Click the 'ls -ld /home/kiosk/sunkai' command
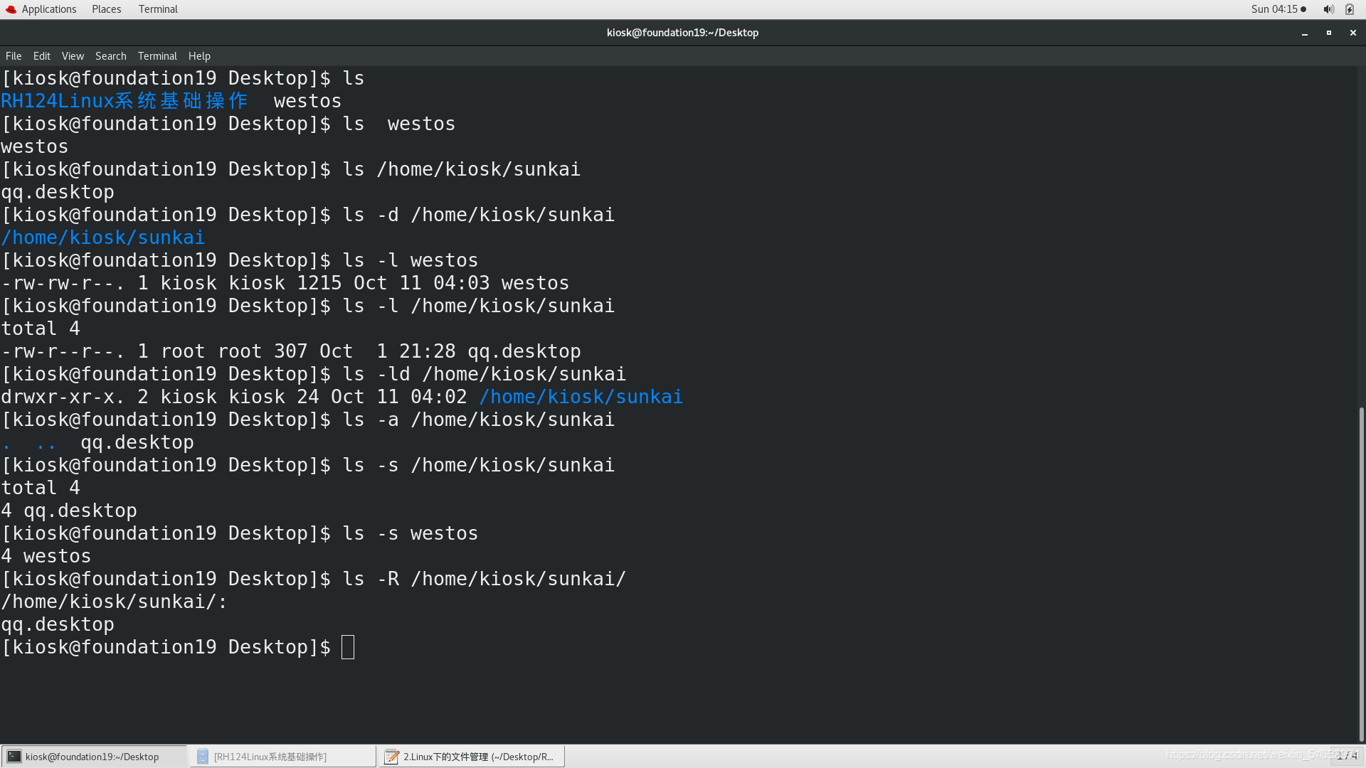Image resolution: width=1366 pixels, height=768 pixels. point(485,374)
